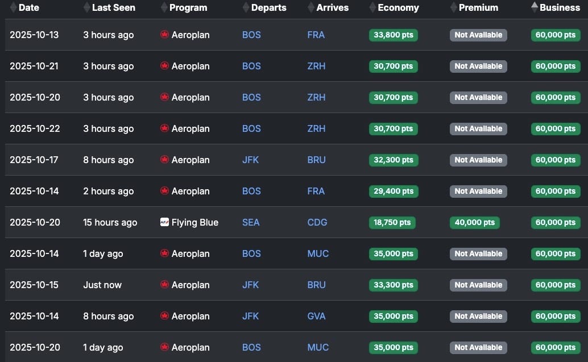Screen dimensions: 588x362
Task: Select the GVA arrival link
Action: pyautogui.click(x=317, y=316)
